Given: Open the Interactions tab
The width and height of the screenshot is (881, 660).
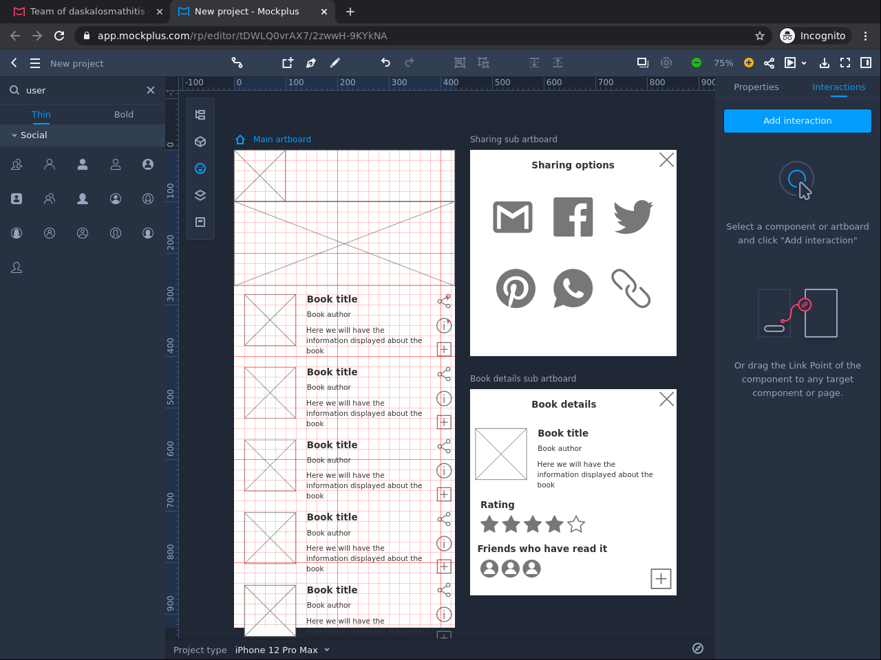Looking at the screenshot, I should (x=838, y=87).
